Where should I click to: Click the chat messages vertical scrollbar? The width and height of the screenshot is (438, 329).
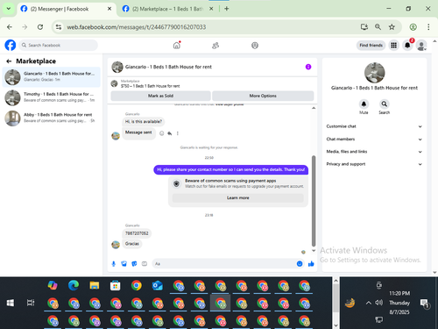[314, 201]
